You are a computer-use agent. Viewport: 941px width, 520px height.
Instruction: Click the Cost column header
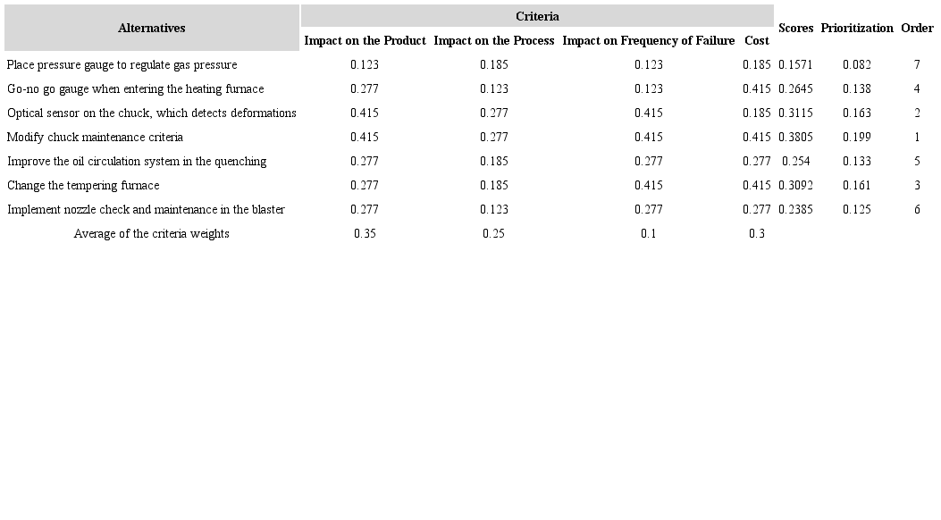click(757, 40)
